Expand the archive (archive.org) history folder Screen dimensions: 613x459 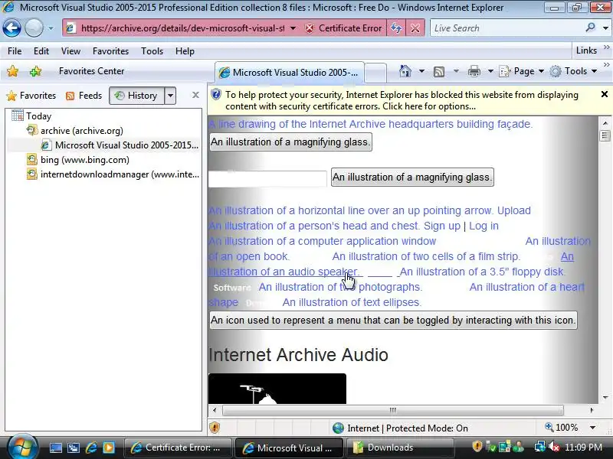(x=74, y=130)
